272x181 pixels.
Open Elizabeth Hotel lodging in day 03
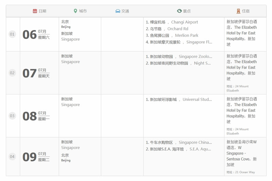coord(242,110)
